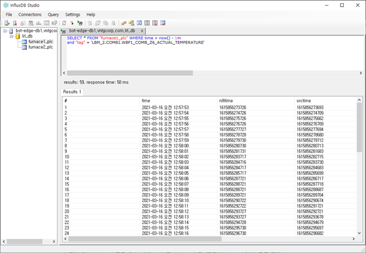Open the Connections menu
Viewport: 366px width, 253px height.
[x=30, y=14]
